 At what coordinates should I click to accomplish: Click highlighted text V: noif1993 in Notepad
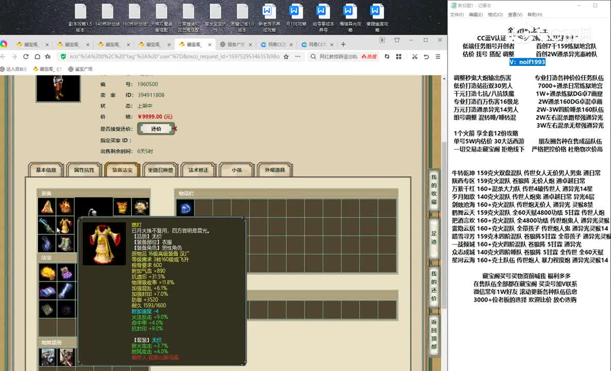527,62
